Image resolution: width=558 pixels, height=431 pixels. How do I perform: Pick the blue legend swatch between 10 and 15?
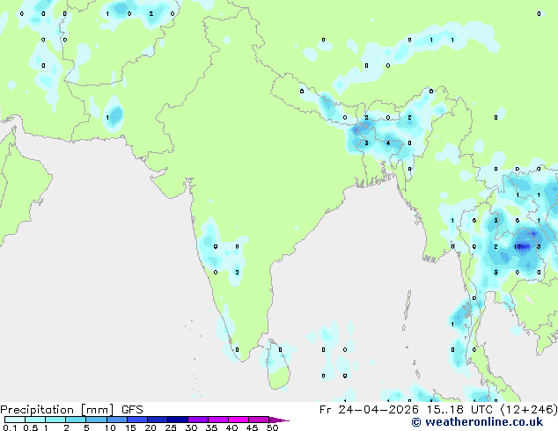[x=116, y=420]
